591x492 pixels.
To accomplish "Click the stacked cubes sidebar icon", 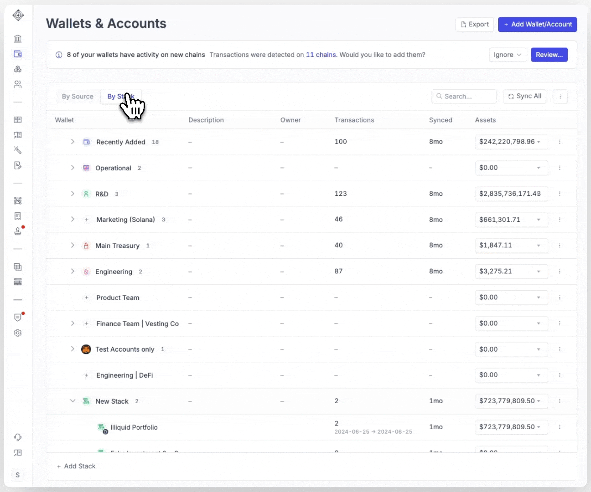I will [18, 69].
